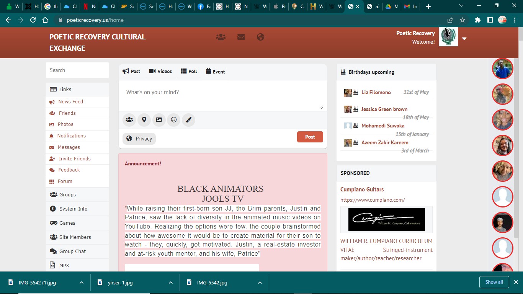Image resolution: width=523 pixels, height=294 pixels.
Task: Click the Search input field
Action: [77, 70]
